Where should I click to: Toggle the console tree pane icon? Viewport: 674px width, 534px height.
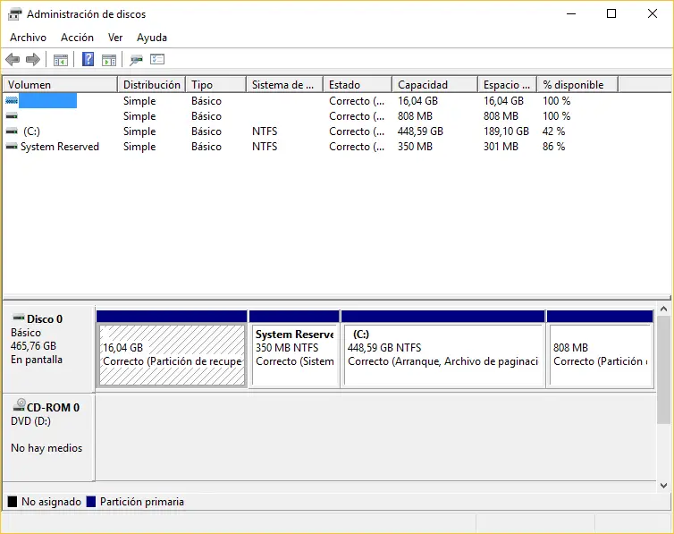(61, 60)
